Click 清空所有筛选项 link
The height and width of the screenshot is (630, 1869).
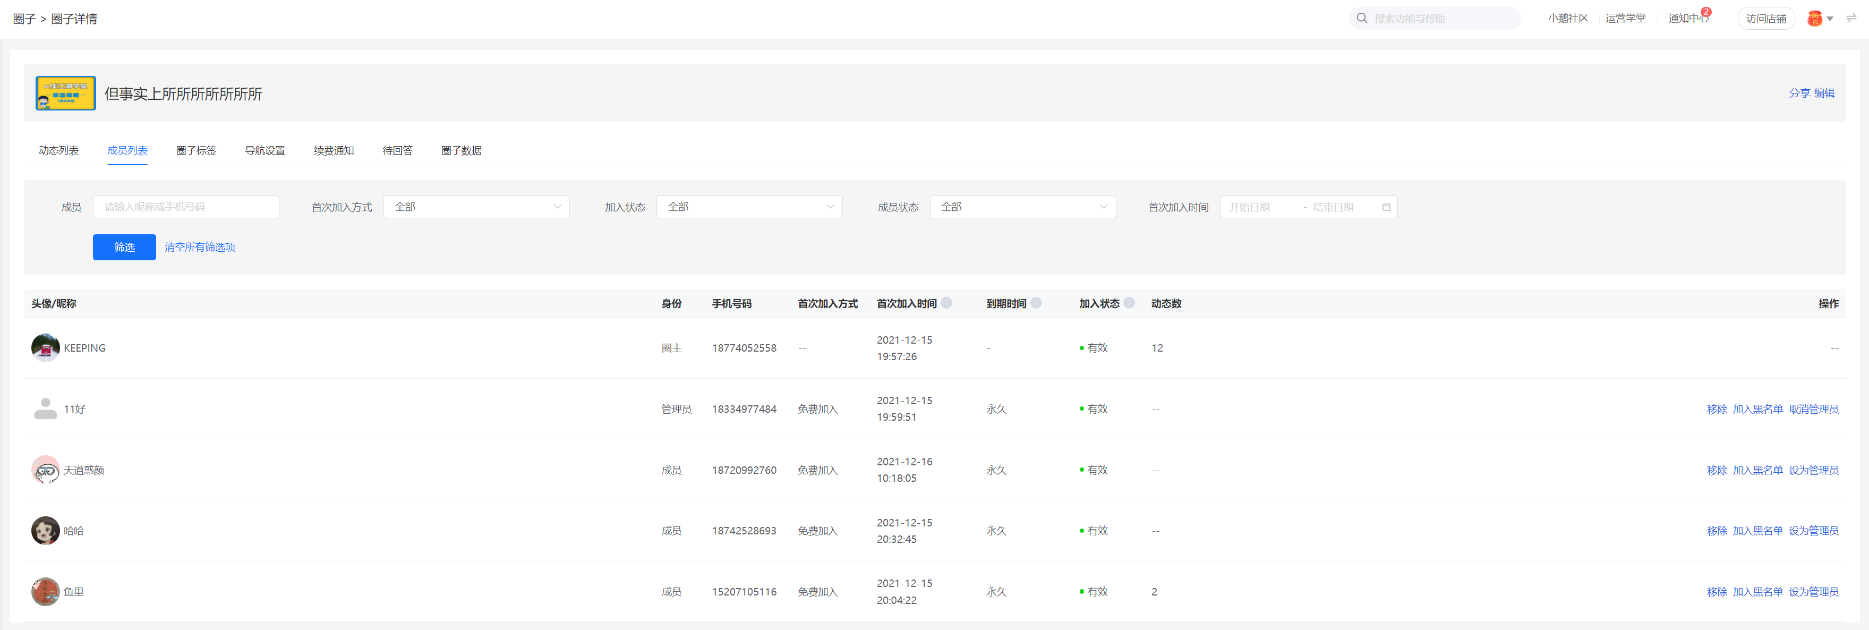point(200,248)
